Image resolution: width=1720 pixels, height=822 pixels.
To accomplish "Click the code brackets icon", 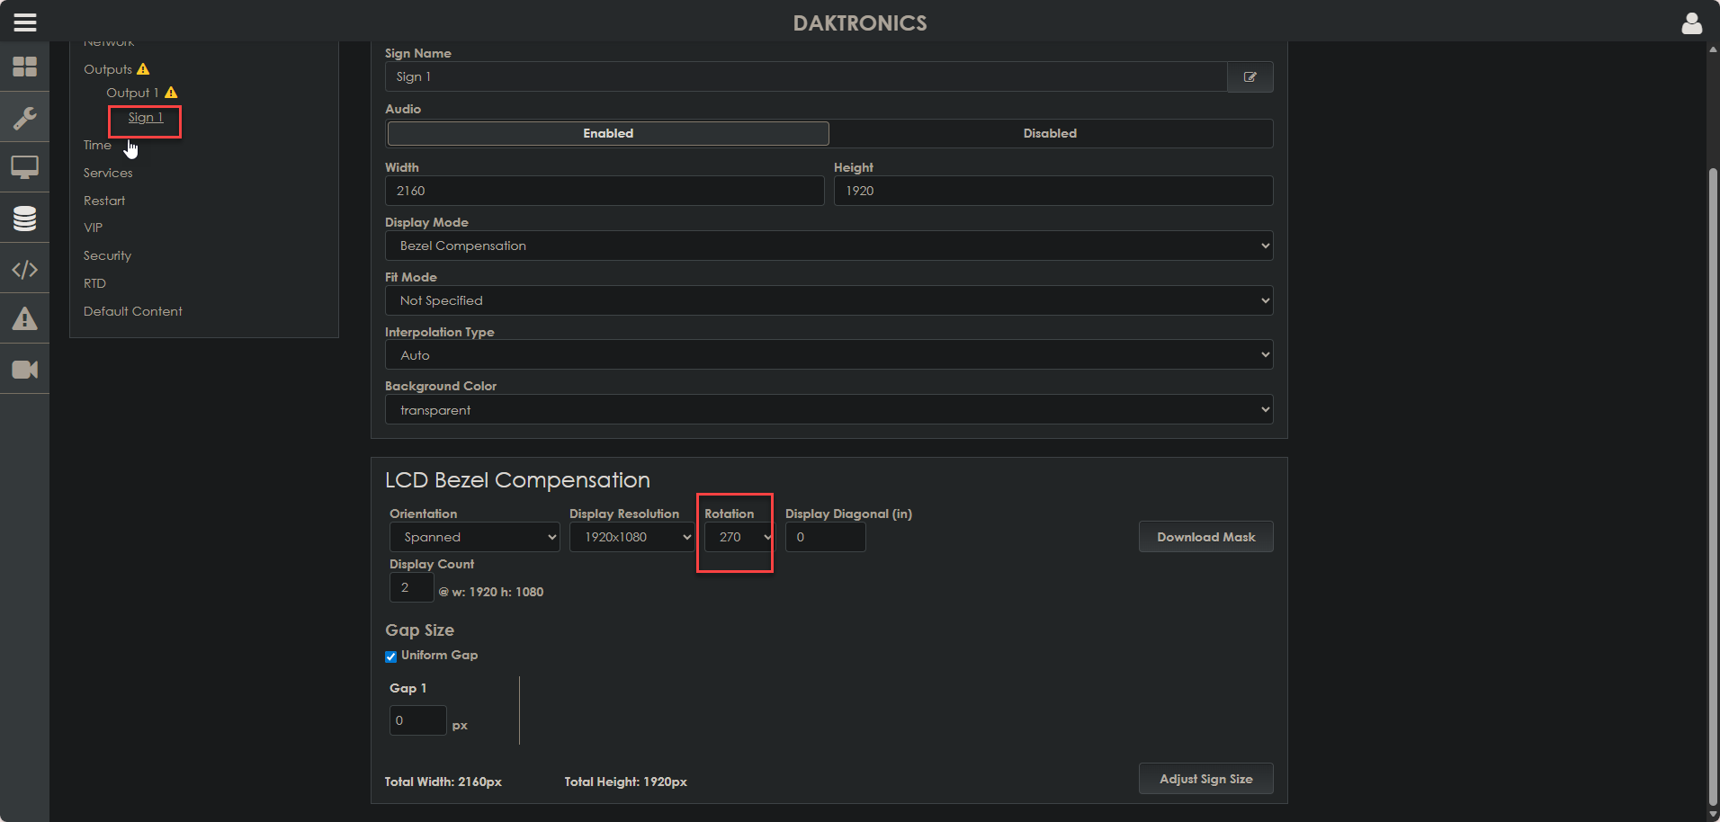I will pyautogui.click(x=25, y=269).
